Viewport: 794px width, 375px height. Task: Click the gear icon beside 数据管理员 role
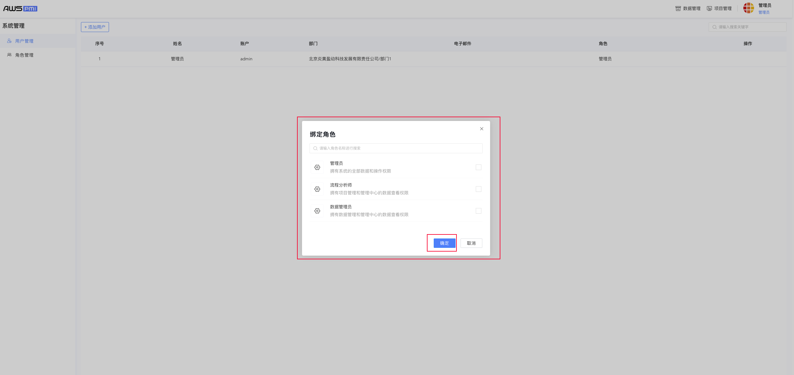click(317, 211)
